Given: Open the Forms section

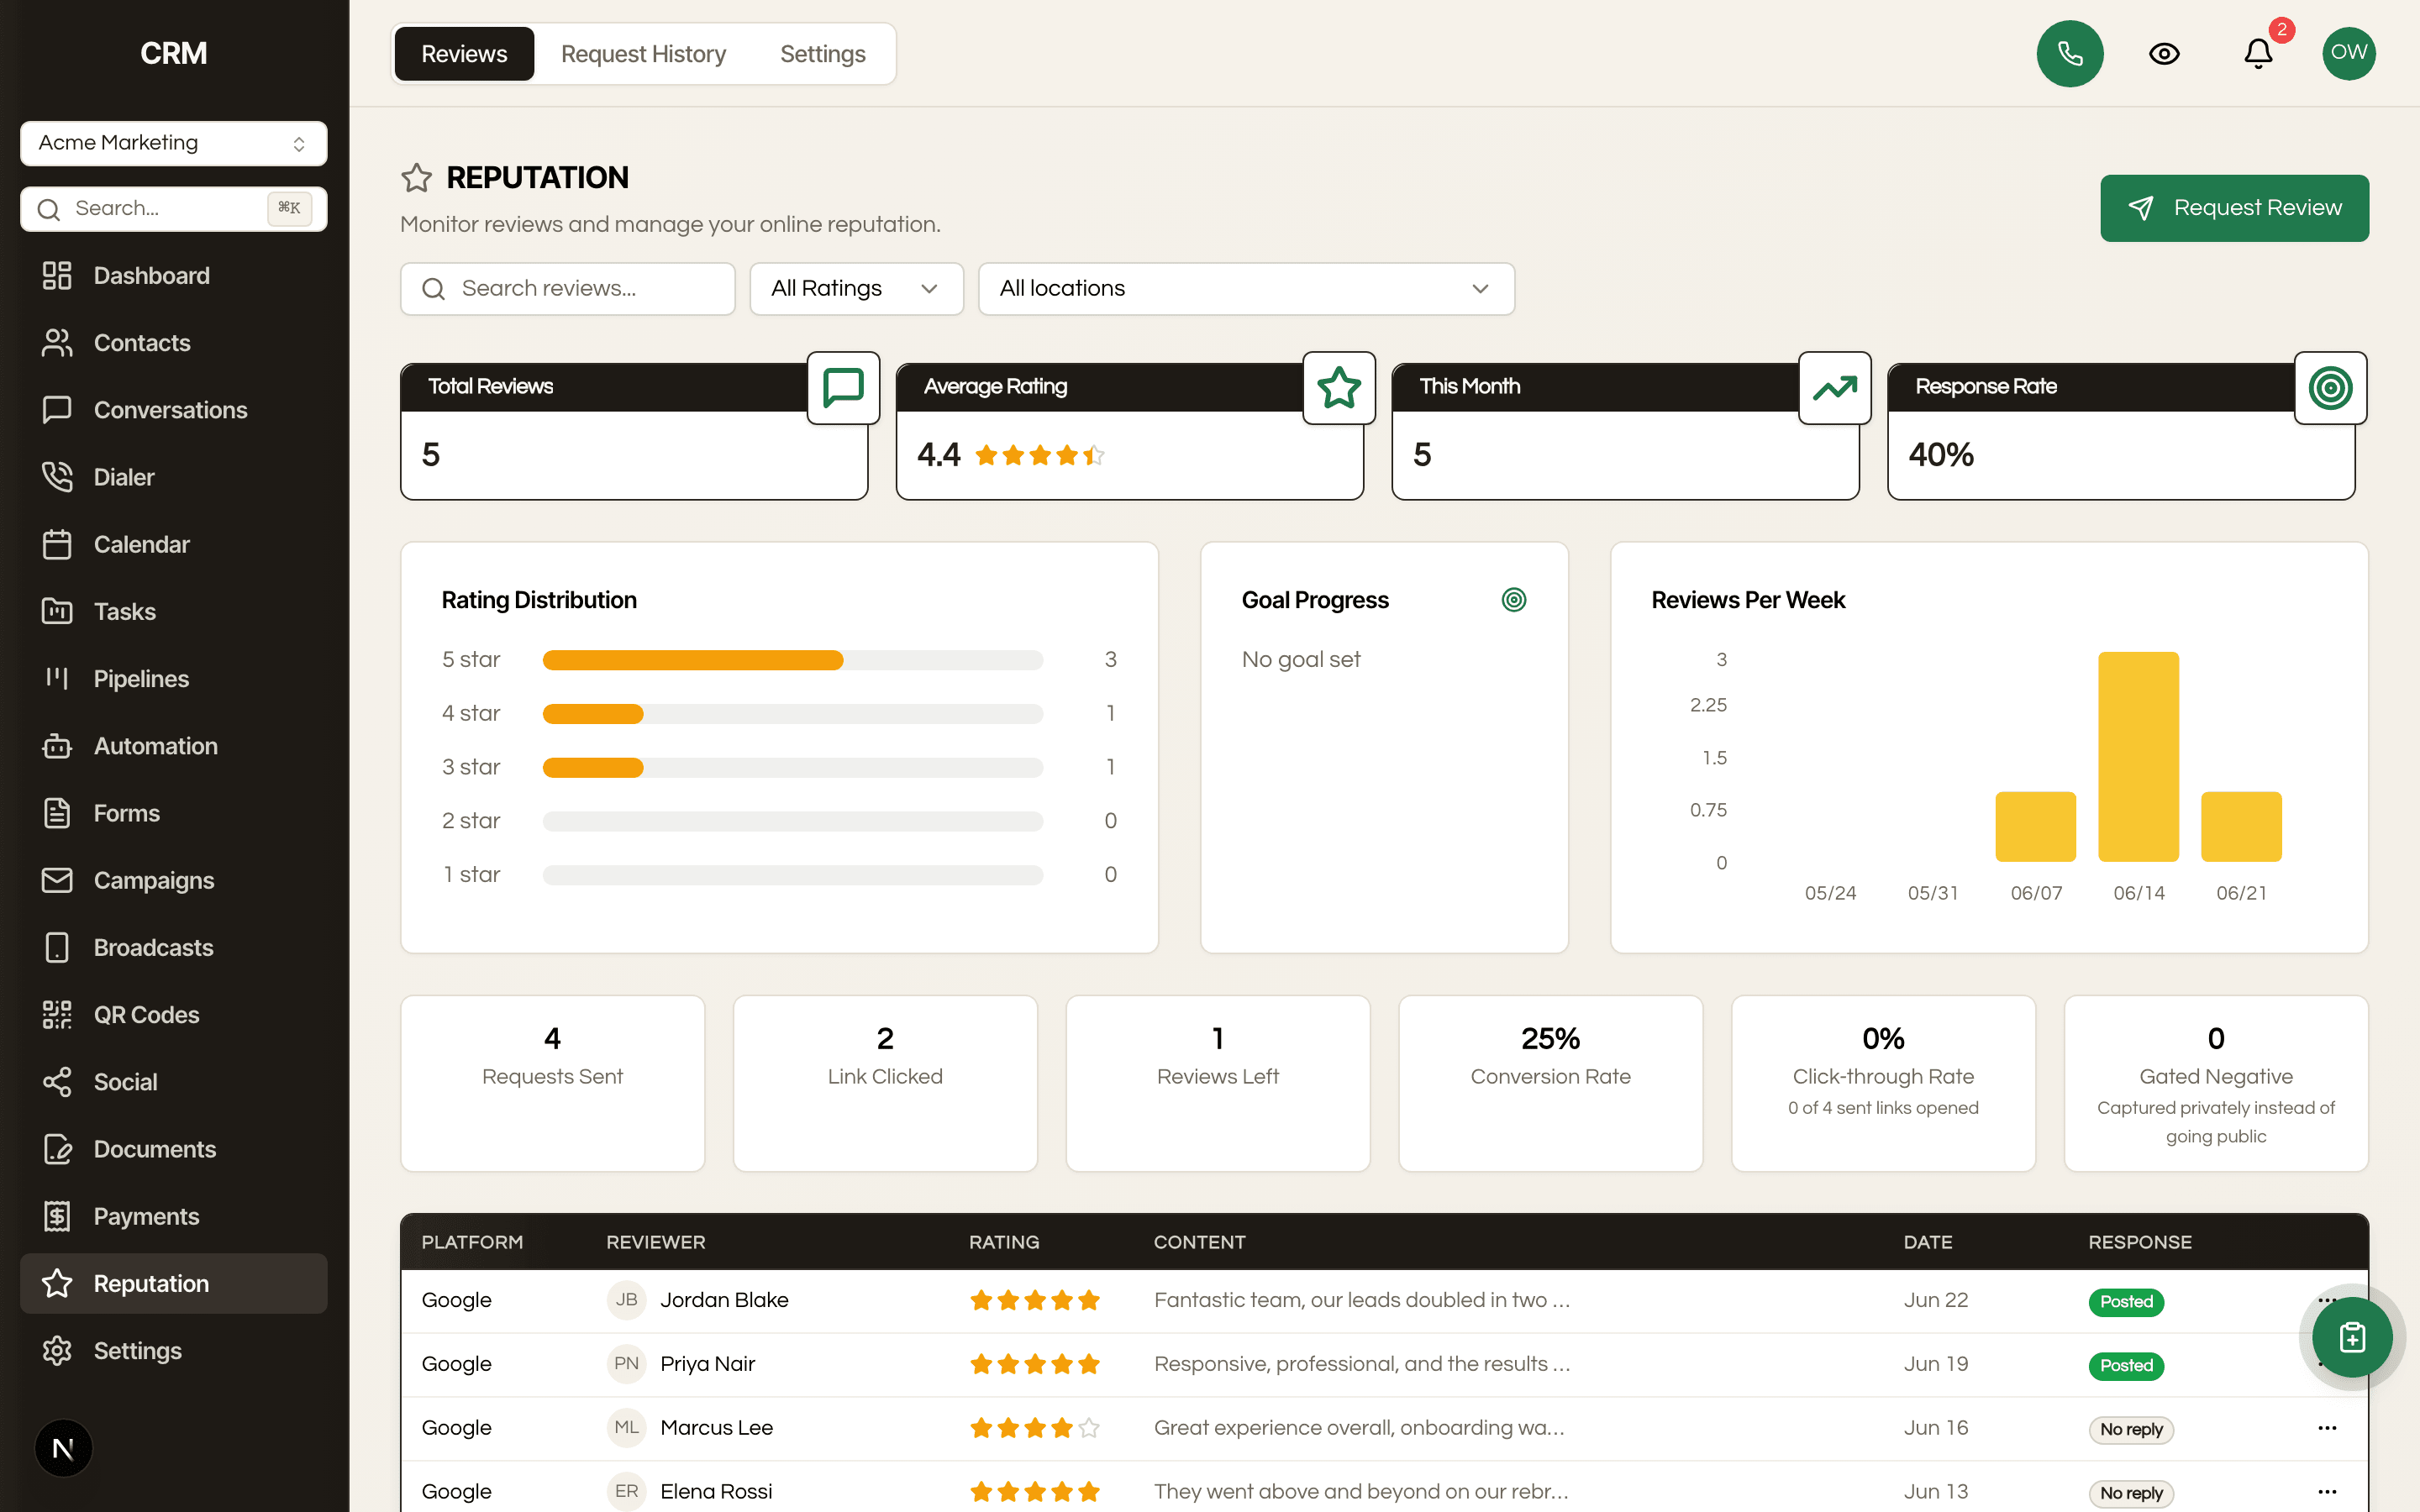Looking at the screenshot, I should tap(173, 813).
